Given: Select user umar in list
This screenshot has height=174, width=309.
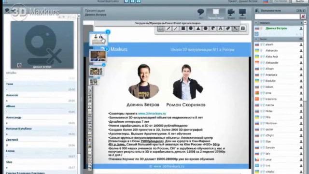Looking at the screenshot, I should click(x=279, y=159).
